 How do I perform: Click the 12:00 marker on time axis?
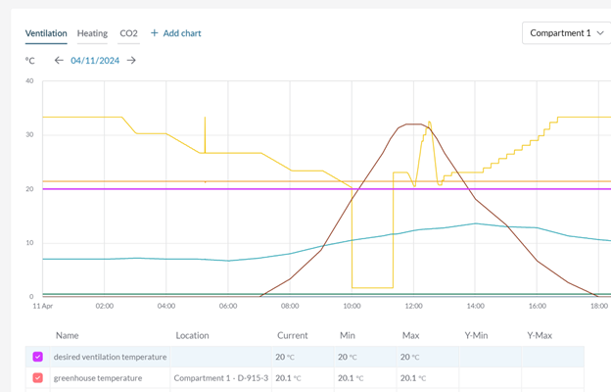click(413, 306)
